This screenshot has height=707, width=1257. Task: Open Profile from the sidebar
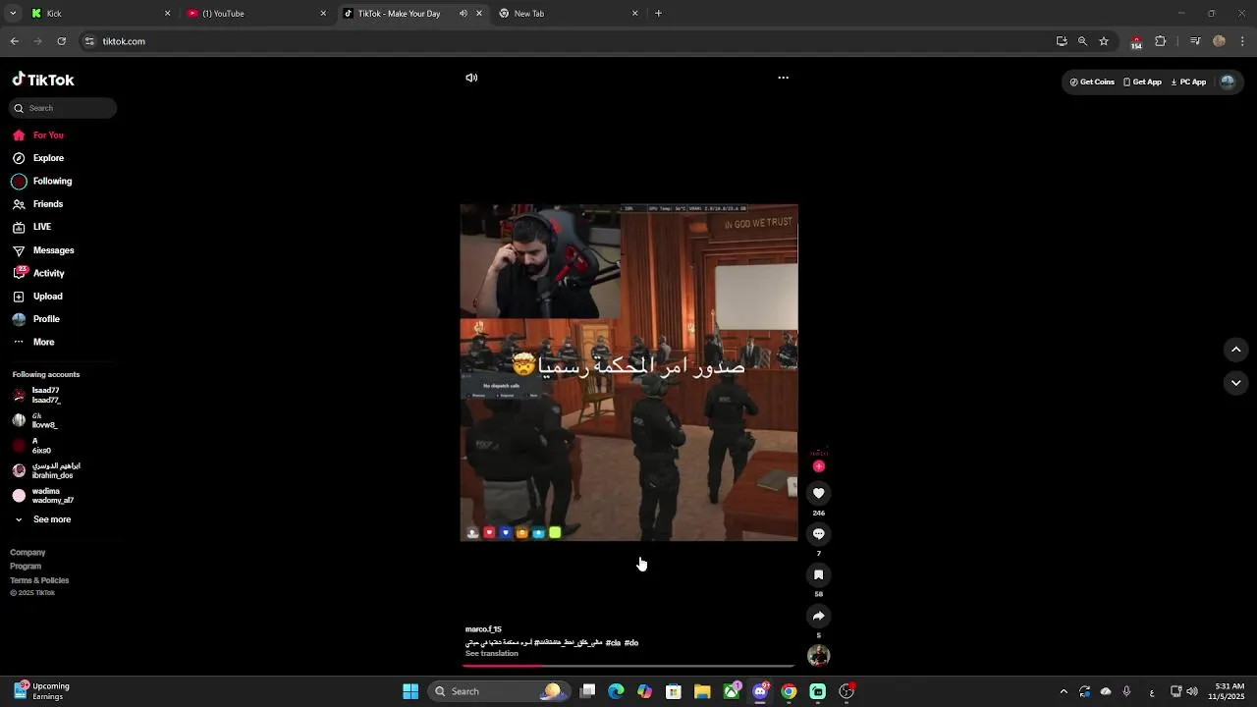(36, 319)
